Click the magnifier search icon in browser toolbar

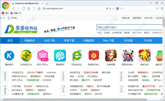(x=157, y=9)
